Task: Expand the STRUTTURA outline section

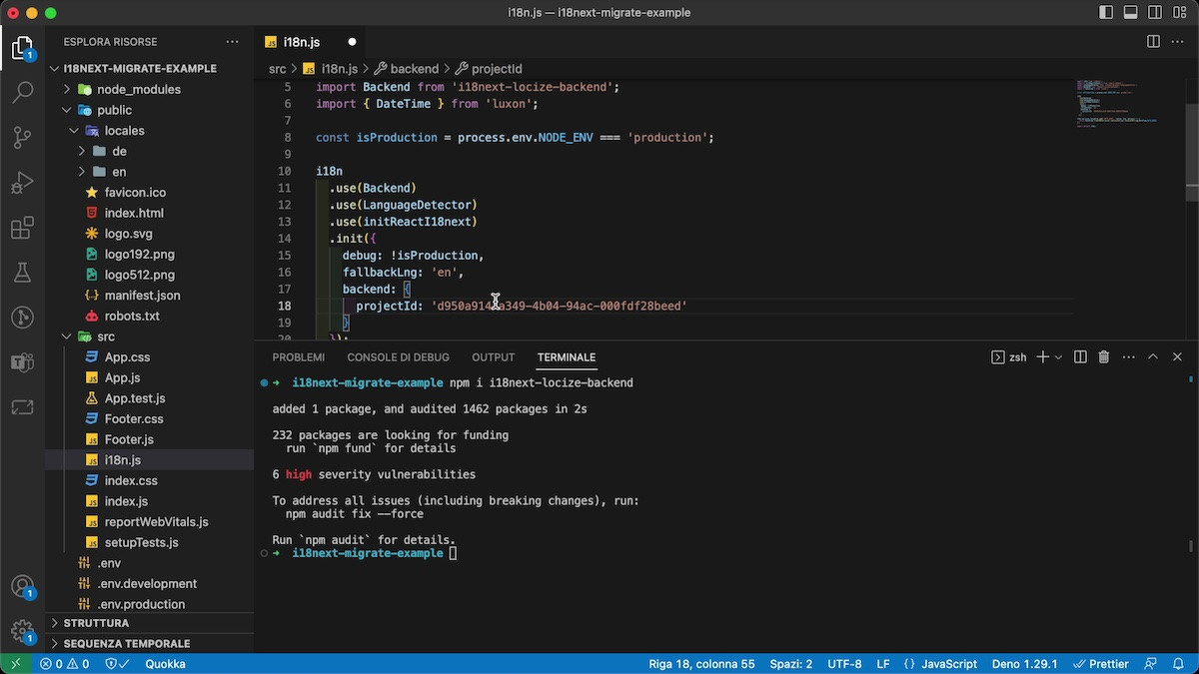Action: click(x=96, y=623)
